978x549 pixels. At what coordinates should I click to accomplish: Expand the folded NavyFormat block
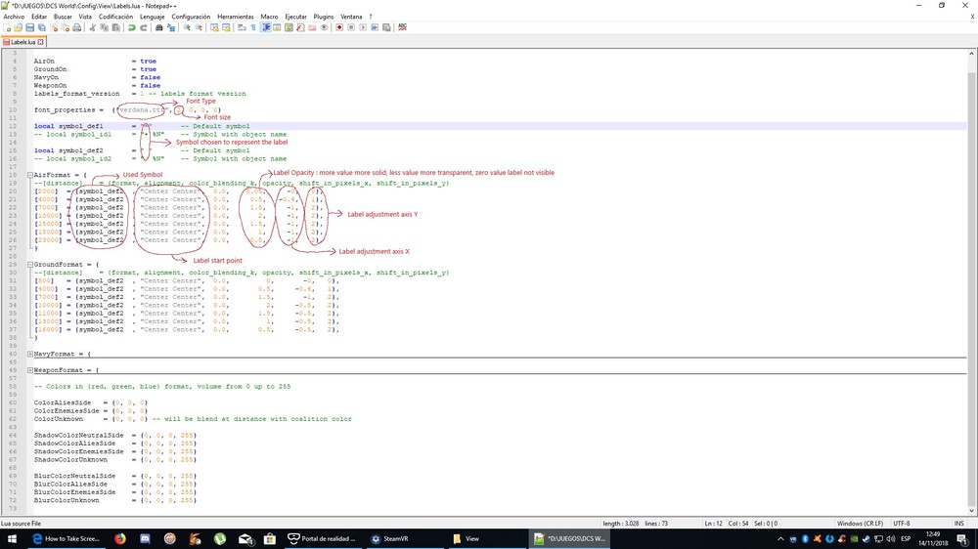(30, 354)
